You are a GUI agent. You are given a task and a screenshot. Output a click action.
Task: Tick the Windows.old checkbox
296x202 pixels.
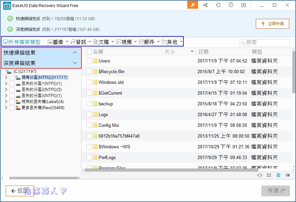click(89, 82)
